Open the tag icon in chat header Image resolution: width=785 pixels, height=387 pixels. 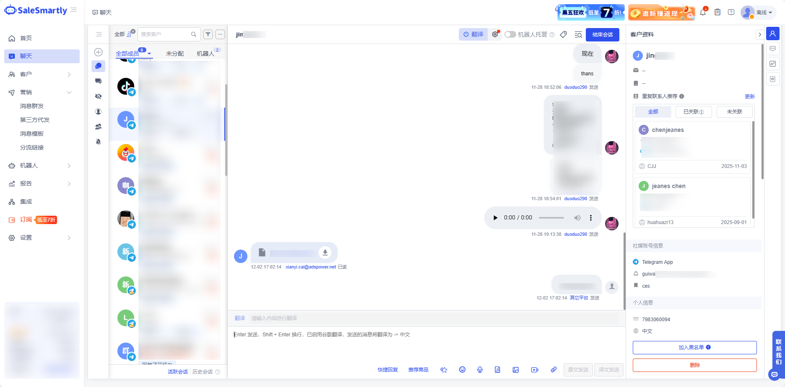564,34
